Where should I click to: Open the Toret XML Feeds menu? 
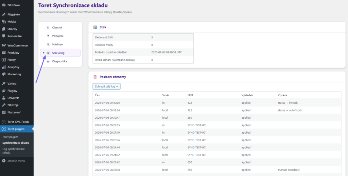[17, 122]
